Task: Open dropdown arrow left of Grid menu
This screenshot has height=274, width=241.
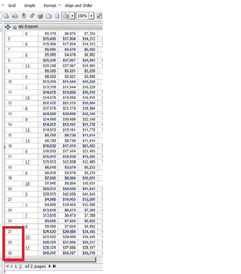Action: point(3,5)
